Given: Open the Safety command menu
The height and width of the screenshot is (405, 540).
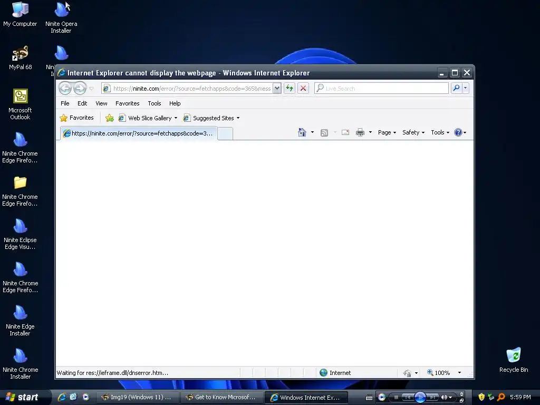Looking at the screenshot, I should [413, 132].
